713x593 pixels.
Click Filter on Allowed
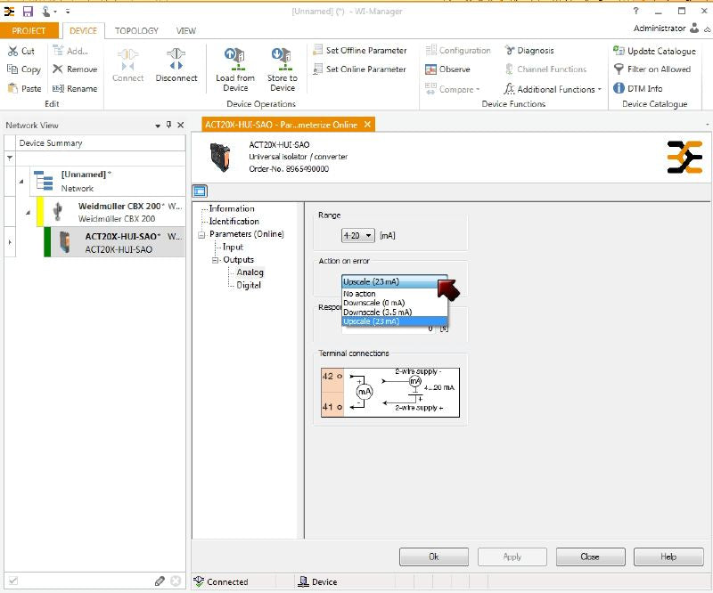619,69
